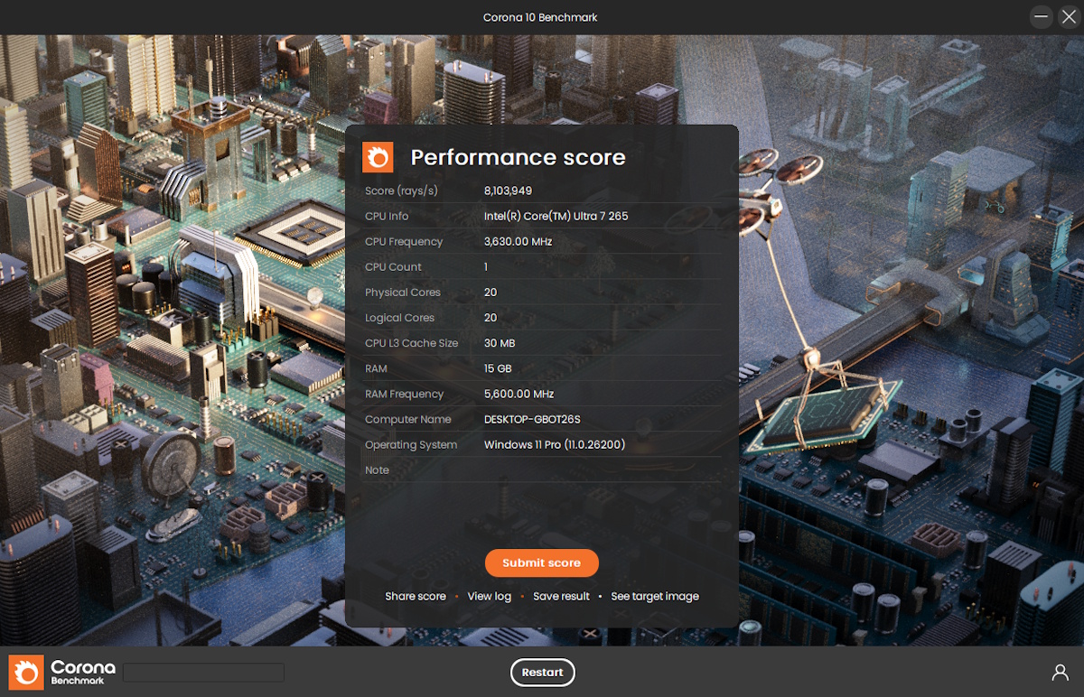The width and height of the screenshot is (1084, 697).
Task: Select the Computer Name DESKTOP-GBOT26S
Action: 533,419
